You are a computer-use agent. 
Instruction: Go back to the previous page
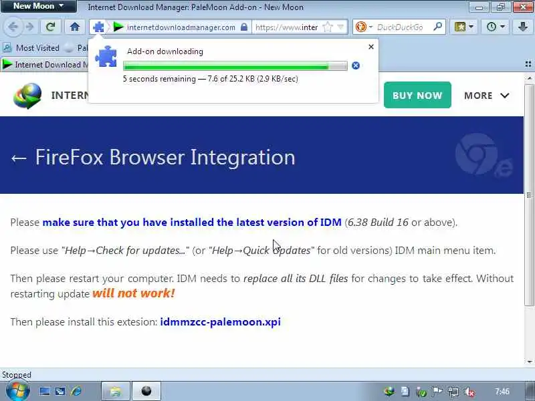point(13,27)
